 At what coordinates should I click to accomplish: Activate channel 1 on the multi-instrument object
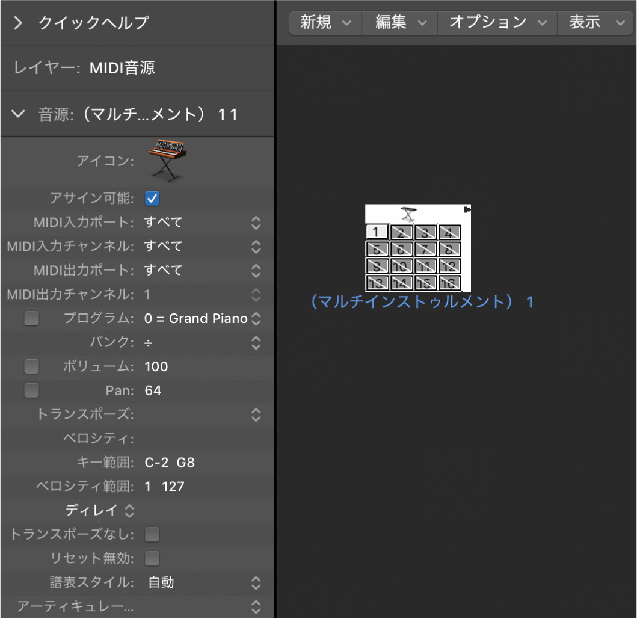click(377, 232)
